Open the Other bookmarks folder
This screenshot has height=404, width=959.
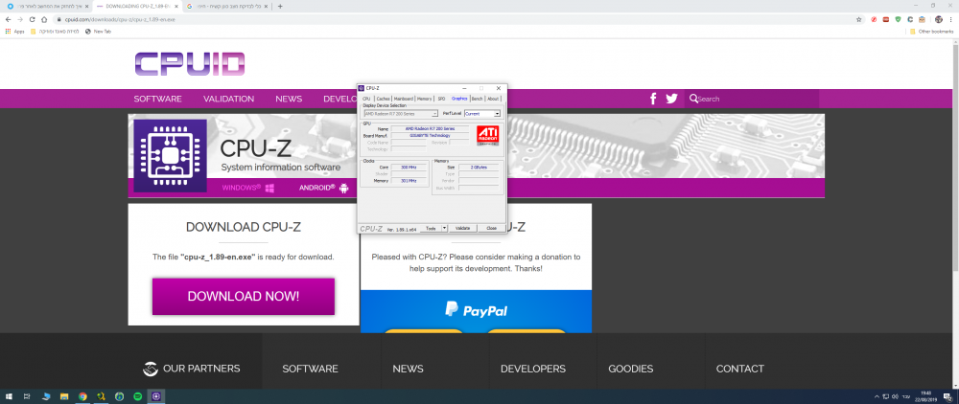(x=931, y=32)
